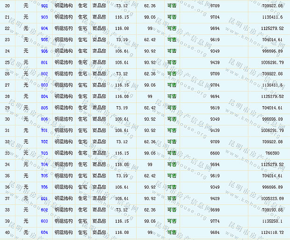This screenshot has width=290, height=240.
Task: Click room 703 link in row 33
Action: tap(44, 153)
